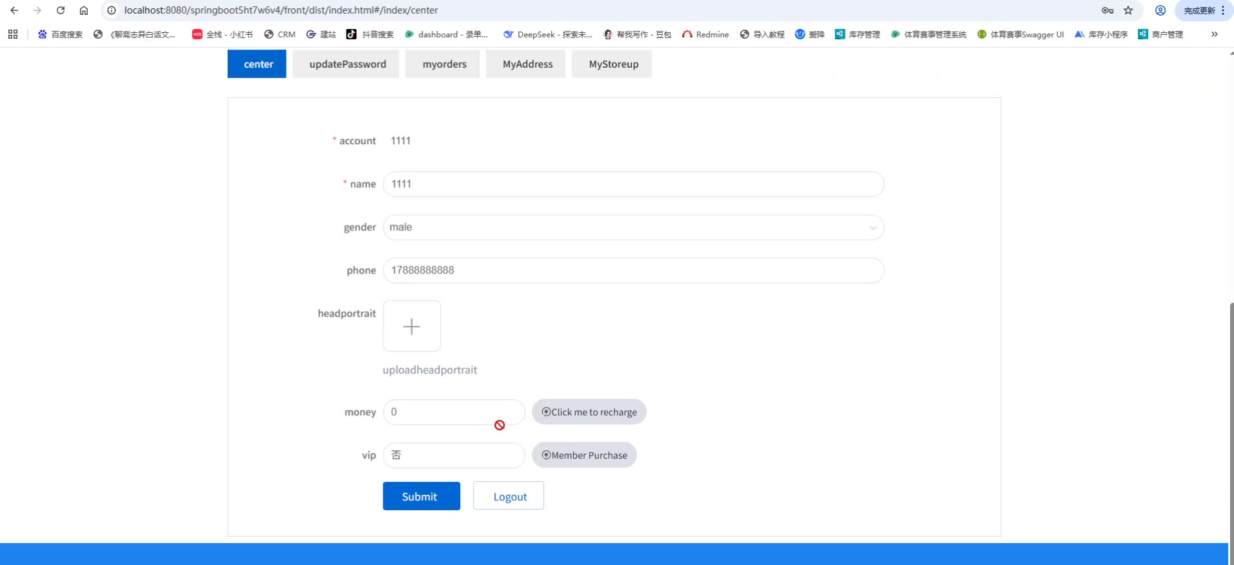
Task: Go back to the previous page
Action: coord(14,10)
